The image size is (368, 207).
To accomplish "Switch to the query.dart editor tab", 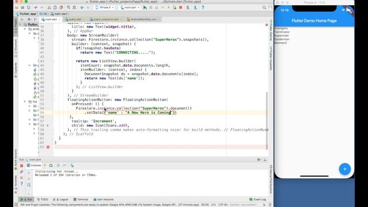I will (75, 19).
